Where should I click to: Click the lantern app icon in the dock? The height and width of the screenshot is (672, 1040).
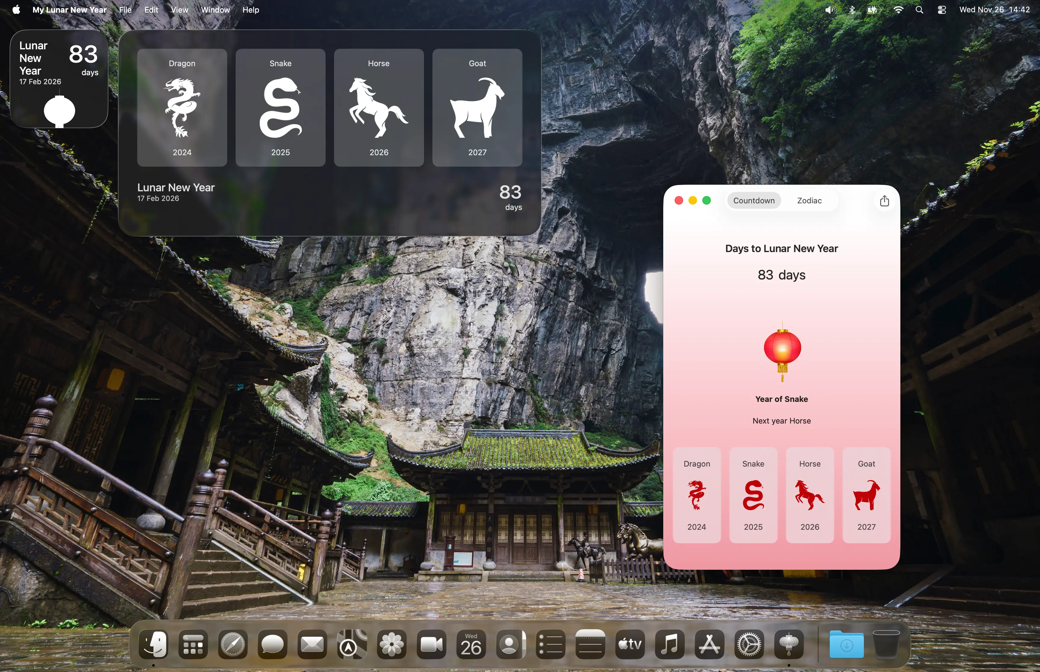click(x=789, y=644)
